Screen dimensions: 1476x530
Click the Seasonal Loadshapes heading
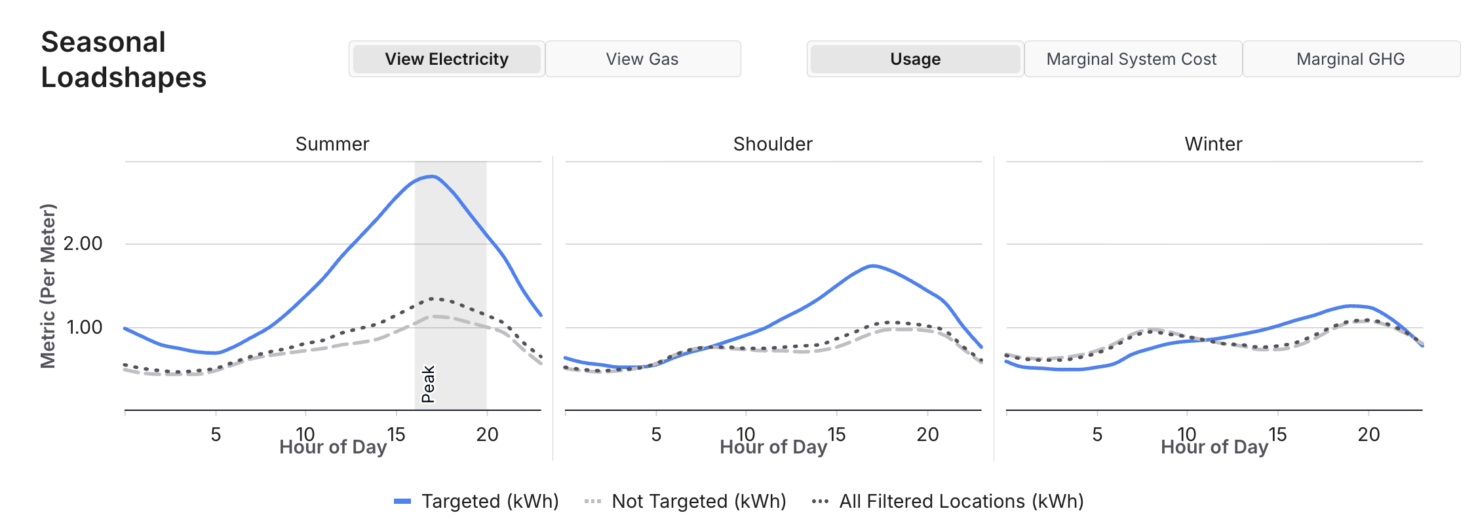(x=123, y=60)
